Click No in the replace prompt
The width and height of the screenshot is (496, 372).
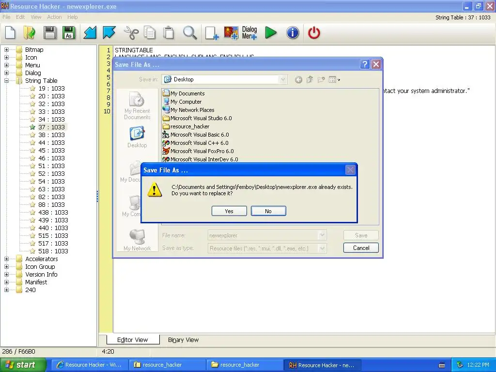268,211
